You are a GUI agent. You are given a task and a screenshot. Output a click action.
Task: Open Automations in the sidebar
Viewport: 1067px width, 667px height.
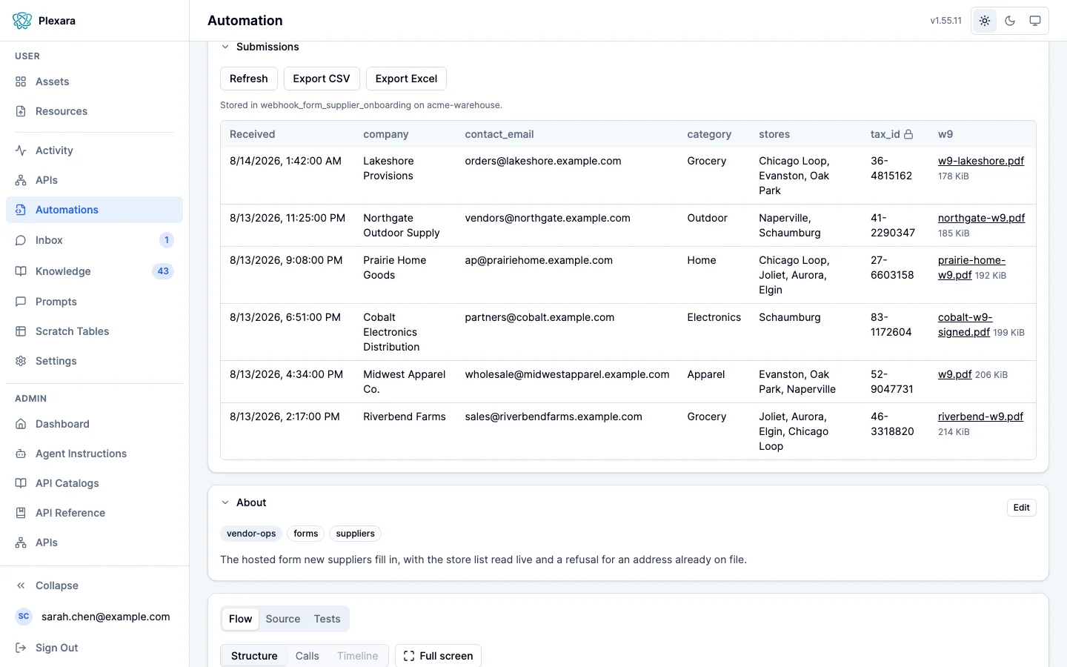pyautogui.click(x=94, y=210)
